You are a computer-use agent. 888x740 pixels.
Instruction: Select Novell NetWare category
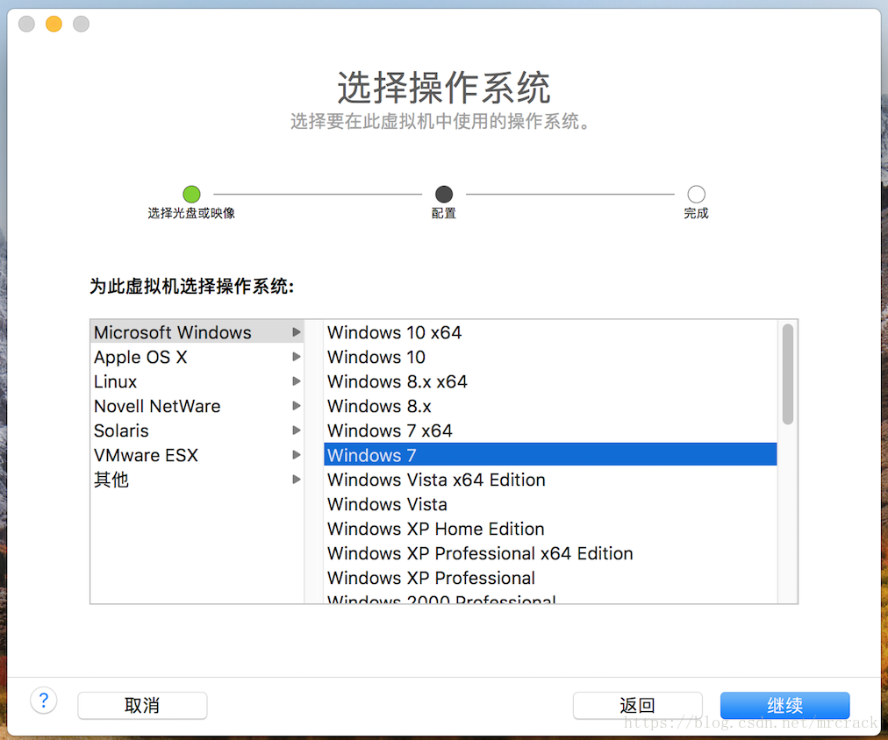point(197,406)
